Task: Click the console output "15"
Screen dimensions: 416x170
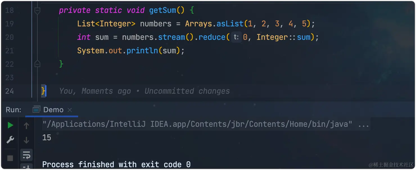Action: click(x=47, y=138)
